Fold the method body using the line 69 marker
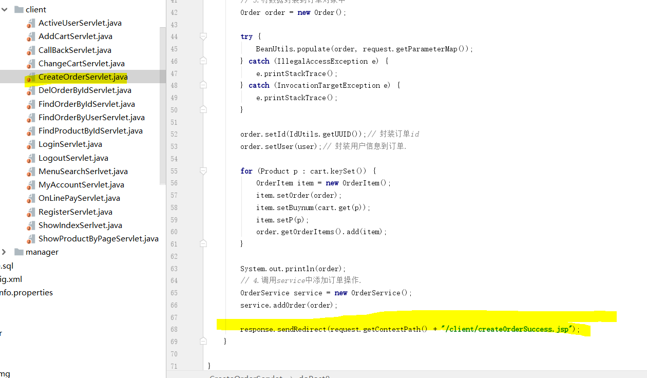This screenshot has width=647, height=378. (203, 341)
